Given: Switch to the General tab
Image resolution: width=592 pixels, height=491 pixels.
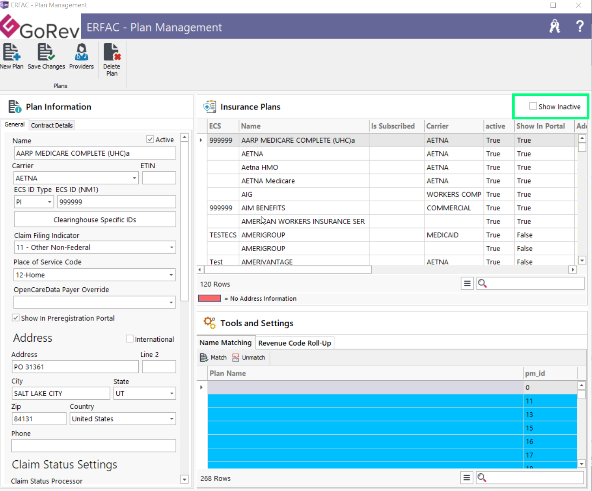Looking at the screenshot, I should (15, 125).
